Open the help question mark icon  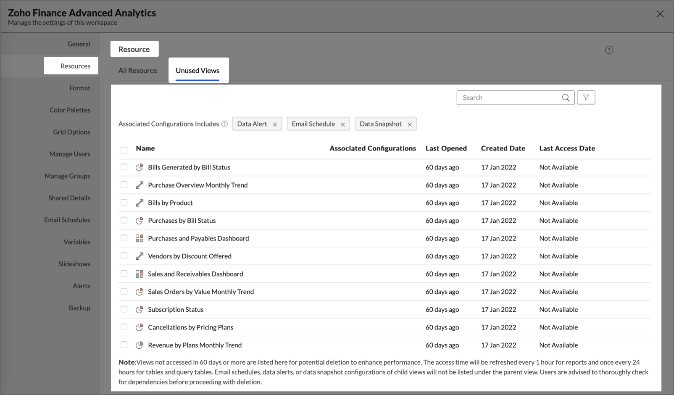(x=609, y=50)
